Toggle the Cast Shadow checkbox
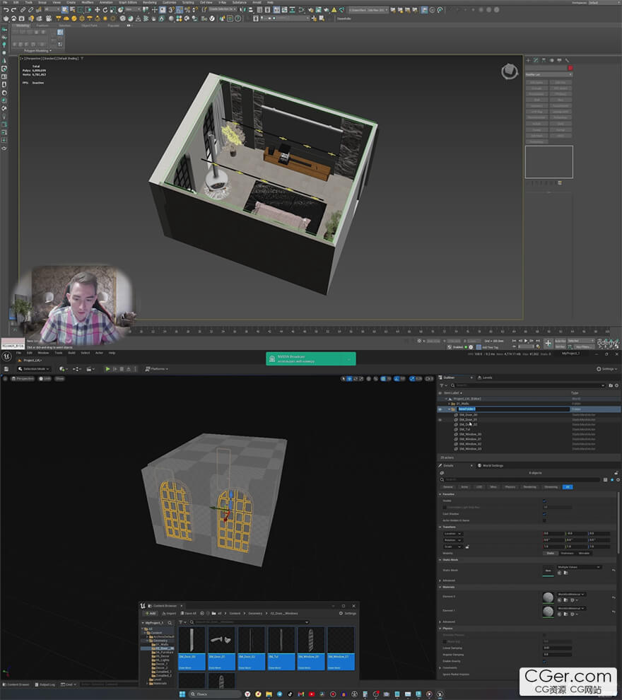This screenshot has height=700, width=622. point(544,514)
